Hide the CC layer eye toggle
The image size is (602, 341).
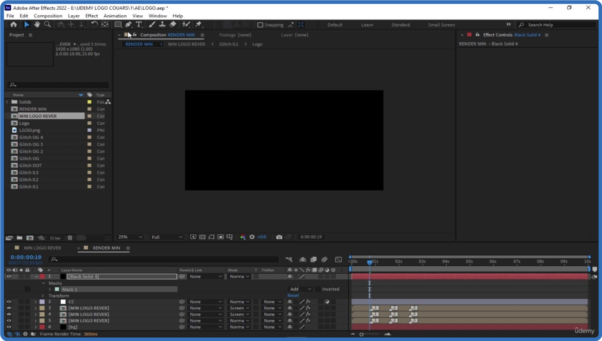click(x=9, y=302)
